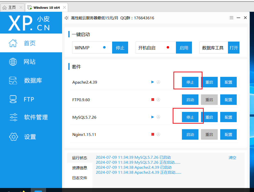Click the WNMP combo box
Viewport: 254px width, 192px height.
pos(92,48)
